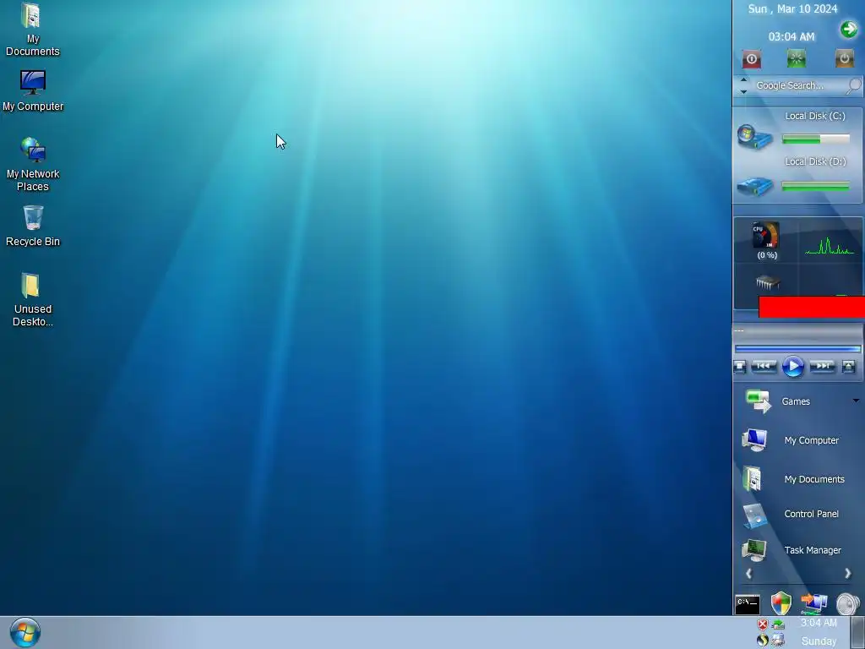The height and width of the screenshot is (649, 865).
Task: Click the Sunday text in the taskbar
Action: coord(819,641)
